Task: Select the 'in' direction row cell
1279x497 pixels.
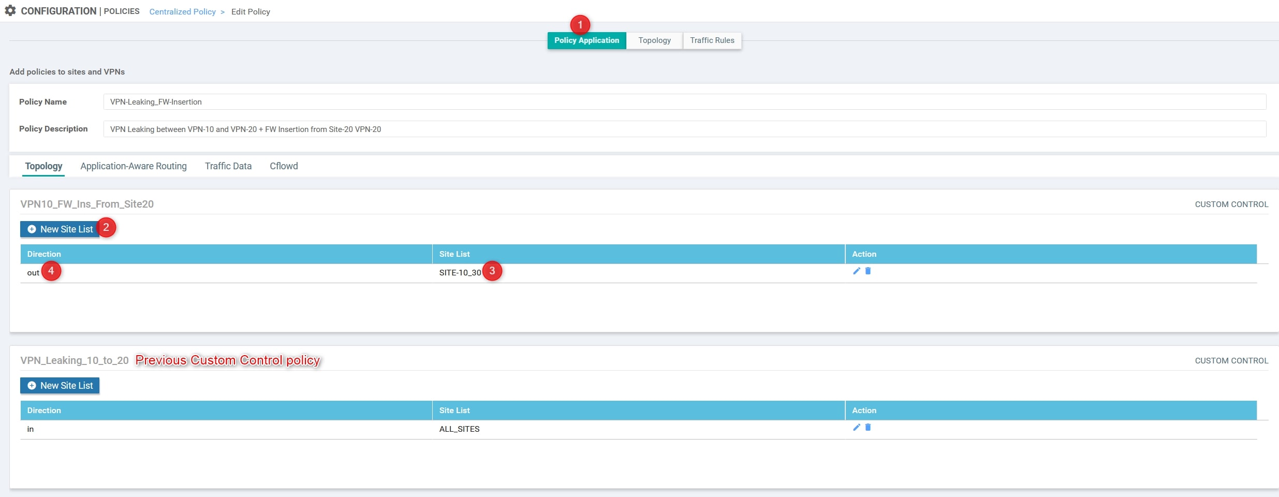Action: coord(31,429)
